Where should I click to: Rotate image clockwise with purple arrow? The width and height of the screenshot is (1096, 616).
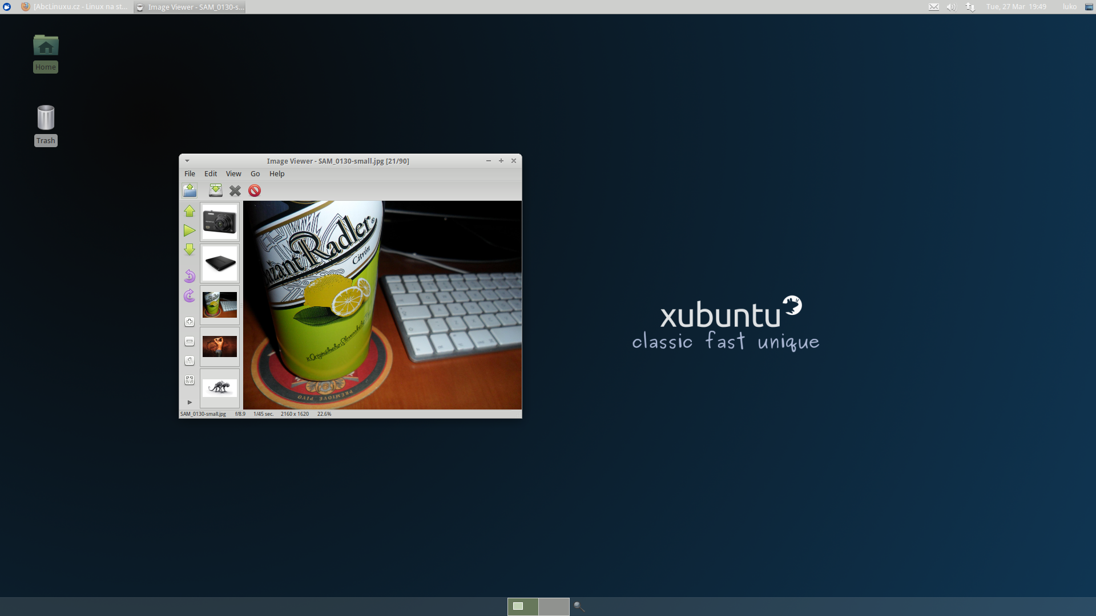pos(190,295)
